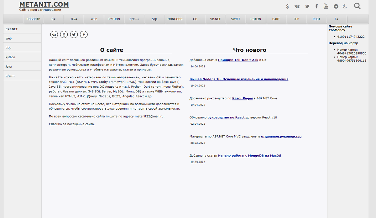Open Начало работы с MongoDB на MacOS link
The height and width of the screenshot is (218, 376).
250,155
